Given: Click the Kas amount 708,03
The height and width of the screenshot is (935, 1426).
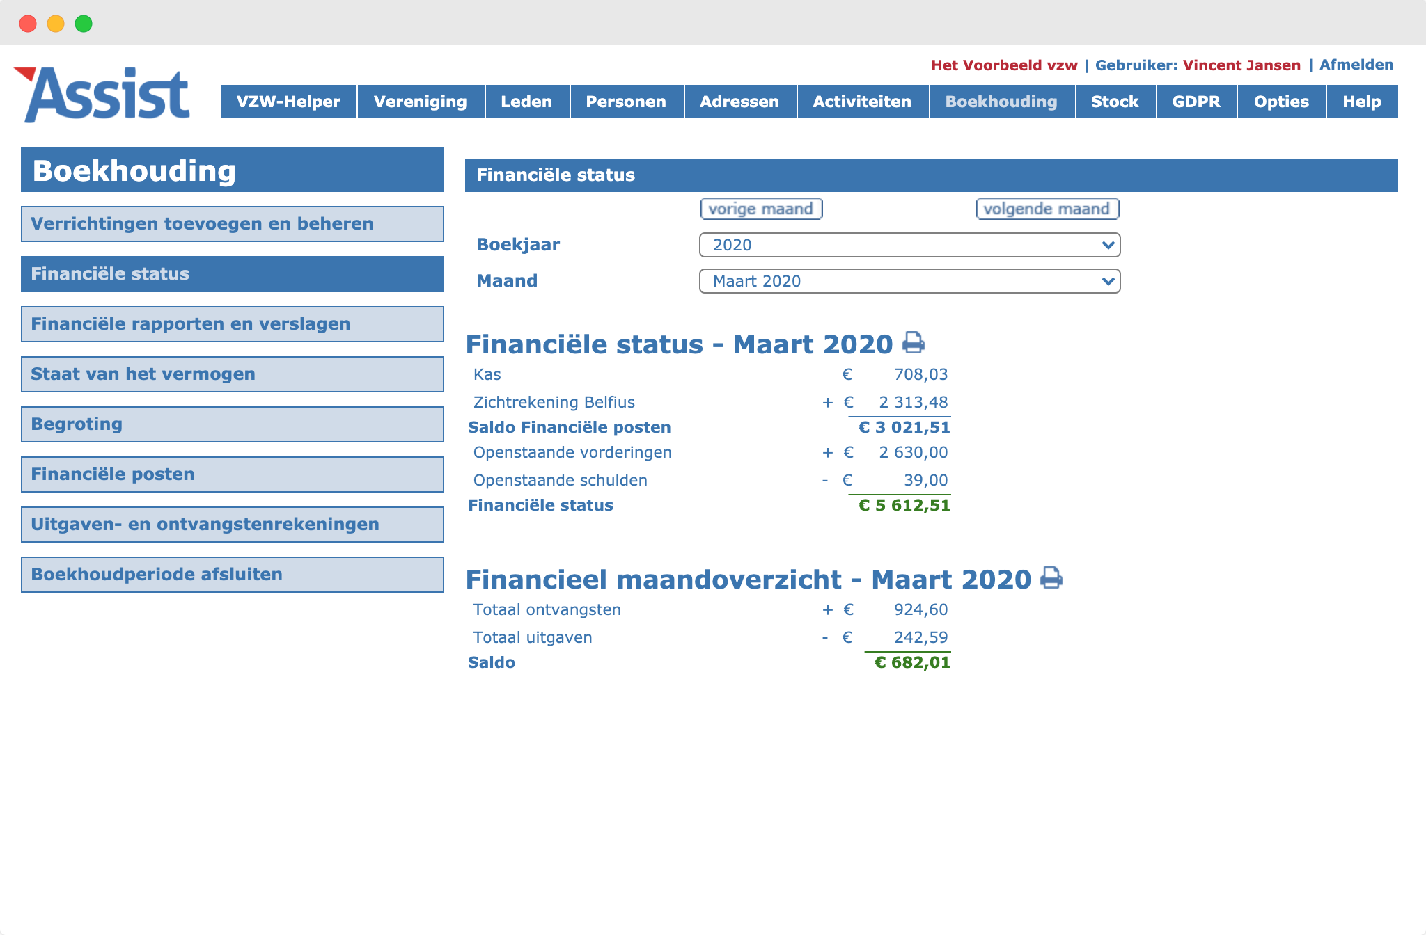Looking at the screenshot, I should tap(920, 374).
